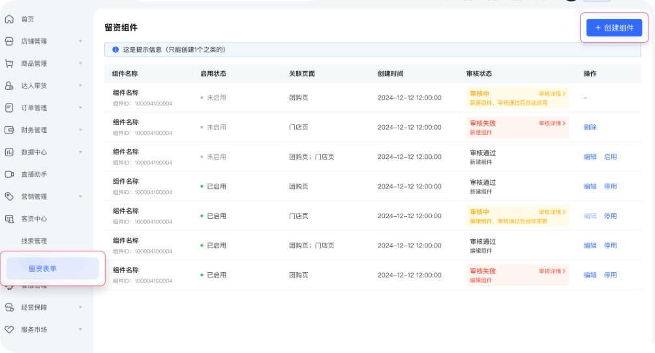Open the 直播助手 menu label

click(35, 174)
